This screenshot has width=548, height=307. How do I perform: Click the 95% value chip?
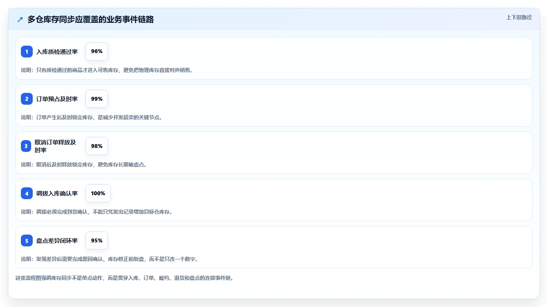click(97, 240)
